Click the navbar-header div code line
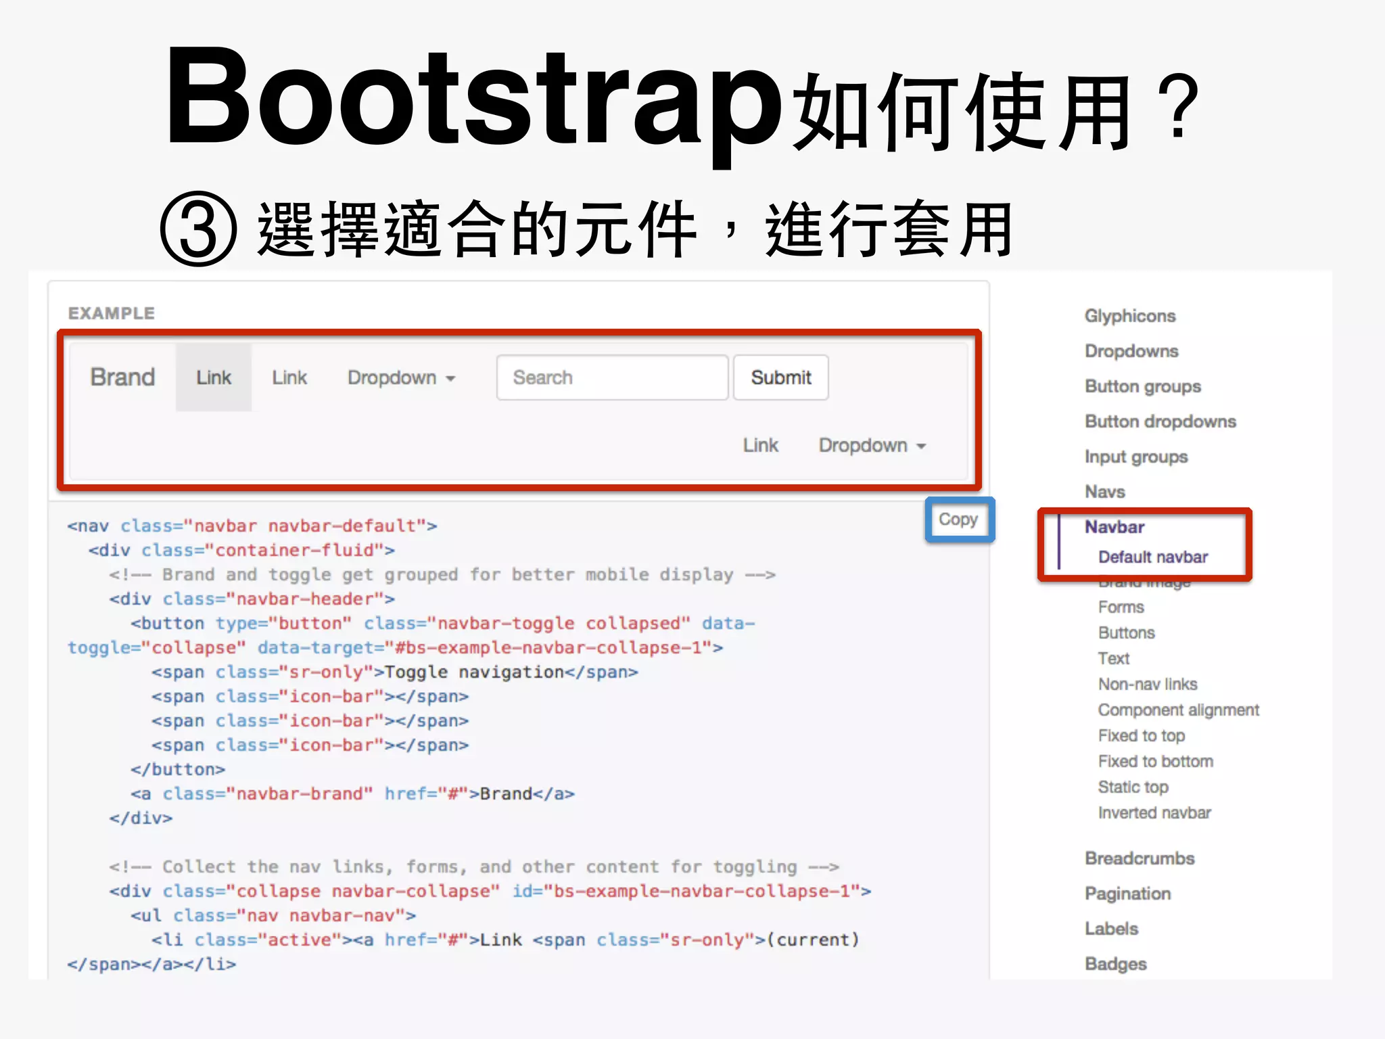This screenshot has height=1039, width=1385. click(x=252, y=599)
